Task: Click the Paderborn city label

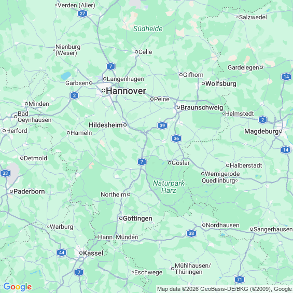Action: pos(29,191)
